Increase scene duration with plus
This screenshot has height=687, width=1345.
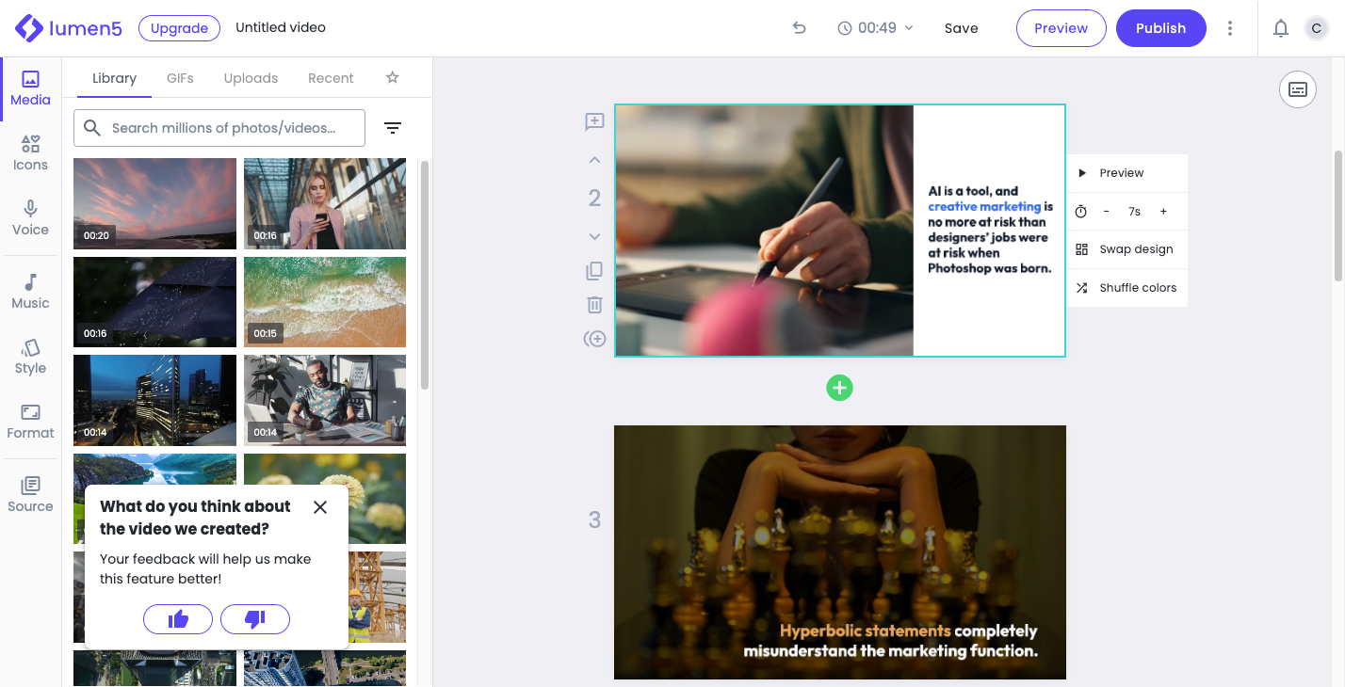pyautogui.click(x=1163, y=212)
